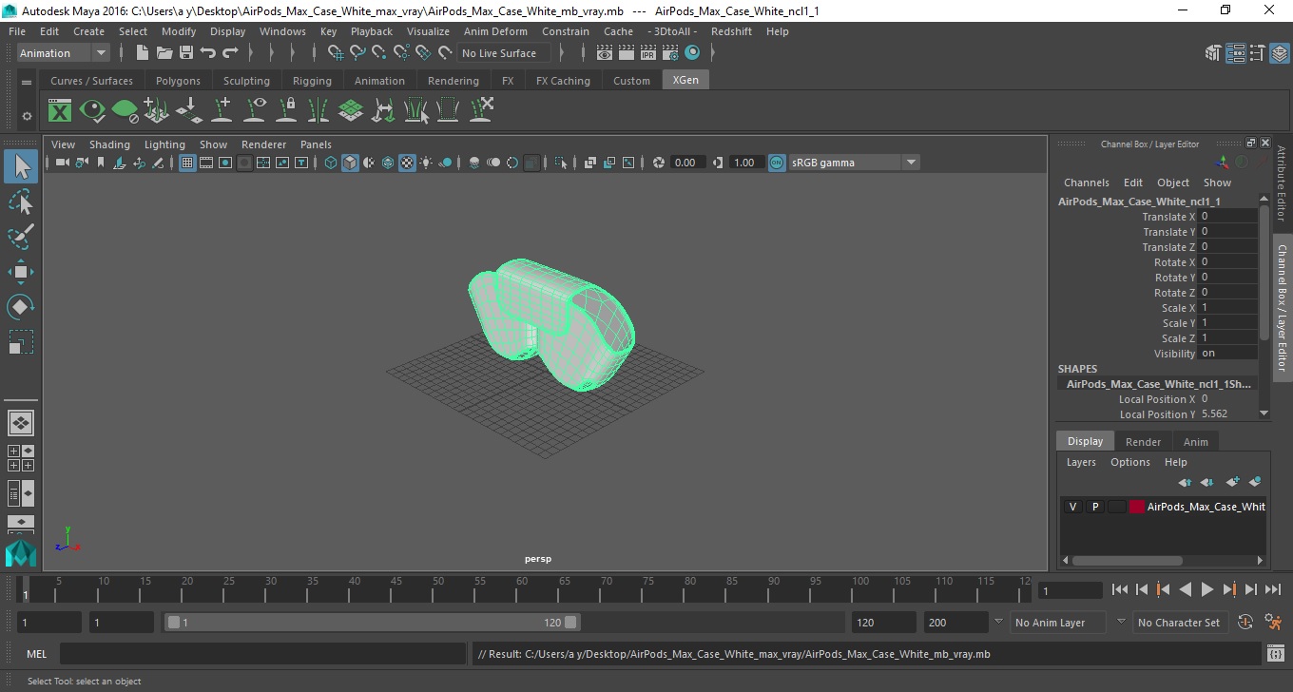Toggle smooth shade all cube icon
Screen dimensions: 1293x692
click(x=350, y=163)
